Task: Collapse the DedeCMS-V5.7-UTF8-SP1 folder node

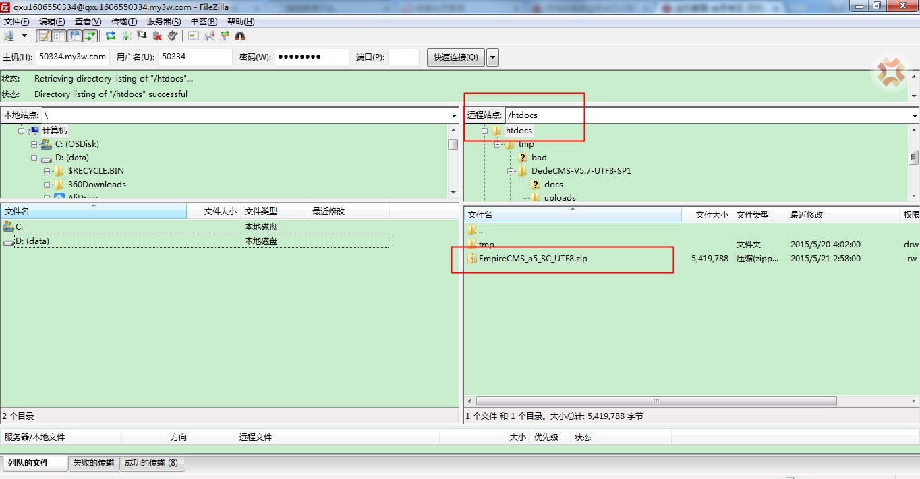Action: coord(511,171)
